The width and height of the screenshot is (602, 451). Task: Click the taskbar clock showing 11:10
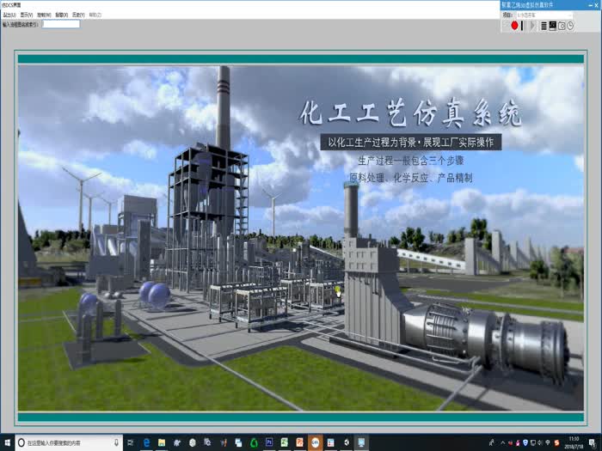pyautogui.click(x=573, y=442)
